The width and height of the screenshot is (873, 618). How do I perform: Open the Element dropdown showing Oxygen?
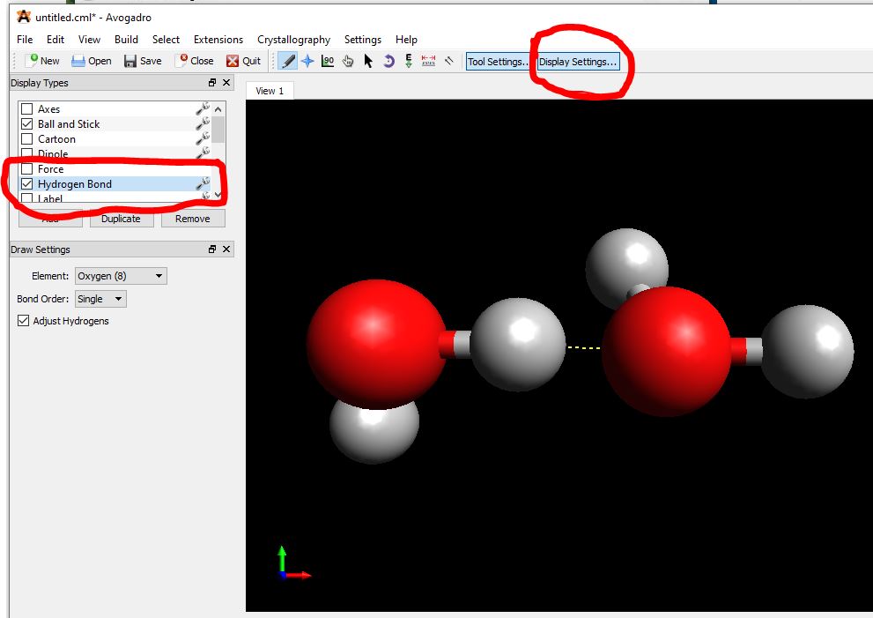click(121, 276)
